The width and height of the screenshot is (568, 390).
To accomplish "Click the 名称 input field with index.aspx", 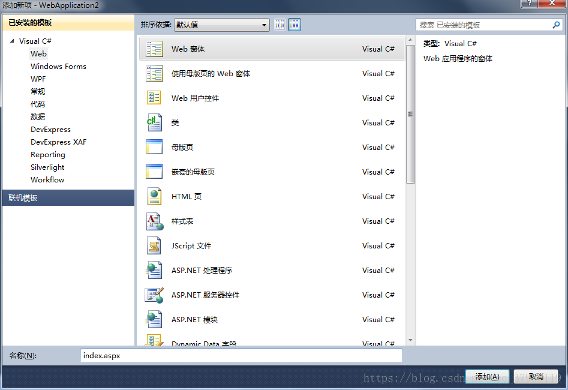I will pos(241,356).
